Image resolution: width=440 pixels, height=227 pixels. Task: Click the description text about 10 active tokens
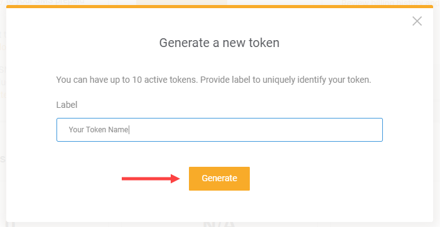click(x=213, y=80)
